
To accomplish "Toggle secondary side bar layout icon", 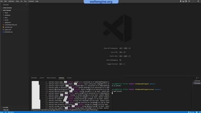I will click(x=186, y=1).
